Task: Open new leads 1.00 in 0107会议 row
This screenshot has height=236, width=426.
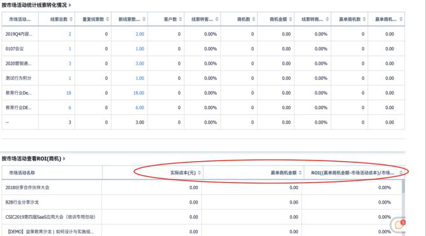Action: click(140, 49)
